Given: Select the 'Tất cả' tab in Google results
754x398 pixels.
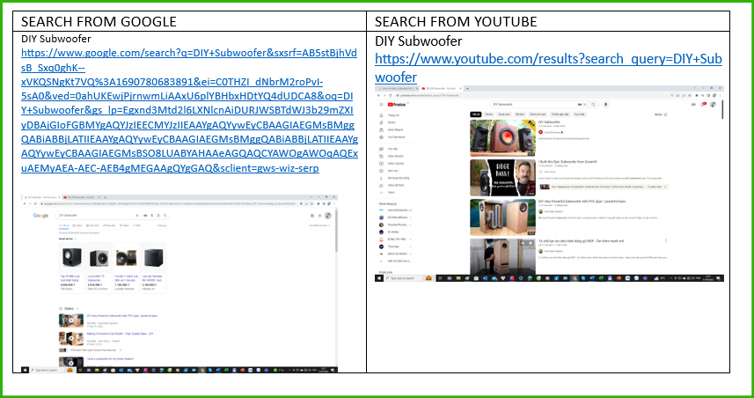Looking at the screenshot, I should point(64,225).
